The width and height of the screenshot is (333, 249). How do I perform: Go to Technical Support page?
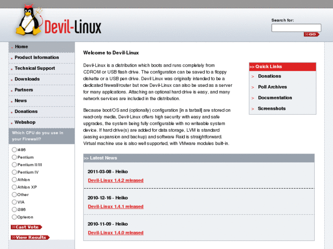35,69
